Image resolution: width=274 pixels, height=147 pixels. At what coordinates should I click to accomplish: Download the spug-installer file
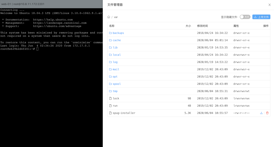click(261, 113)
